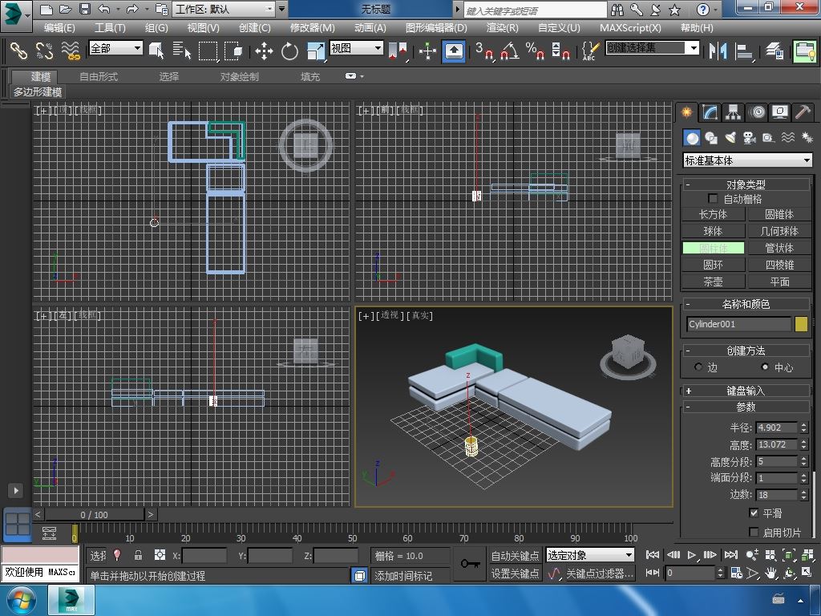Open the Mirror tool
The image size is (821, 616).
(718, 51)
